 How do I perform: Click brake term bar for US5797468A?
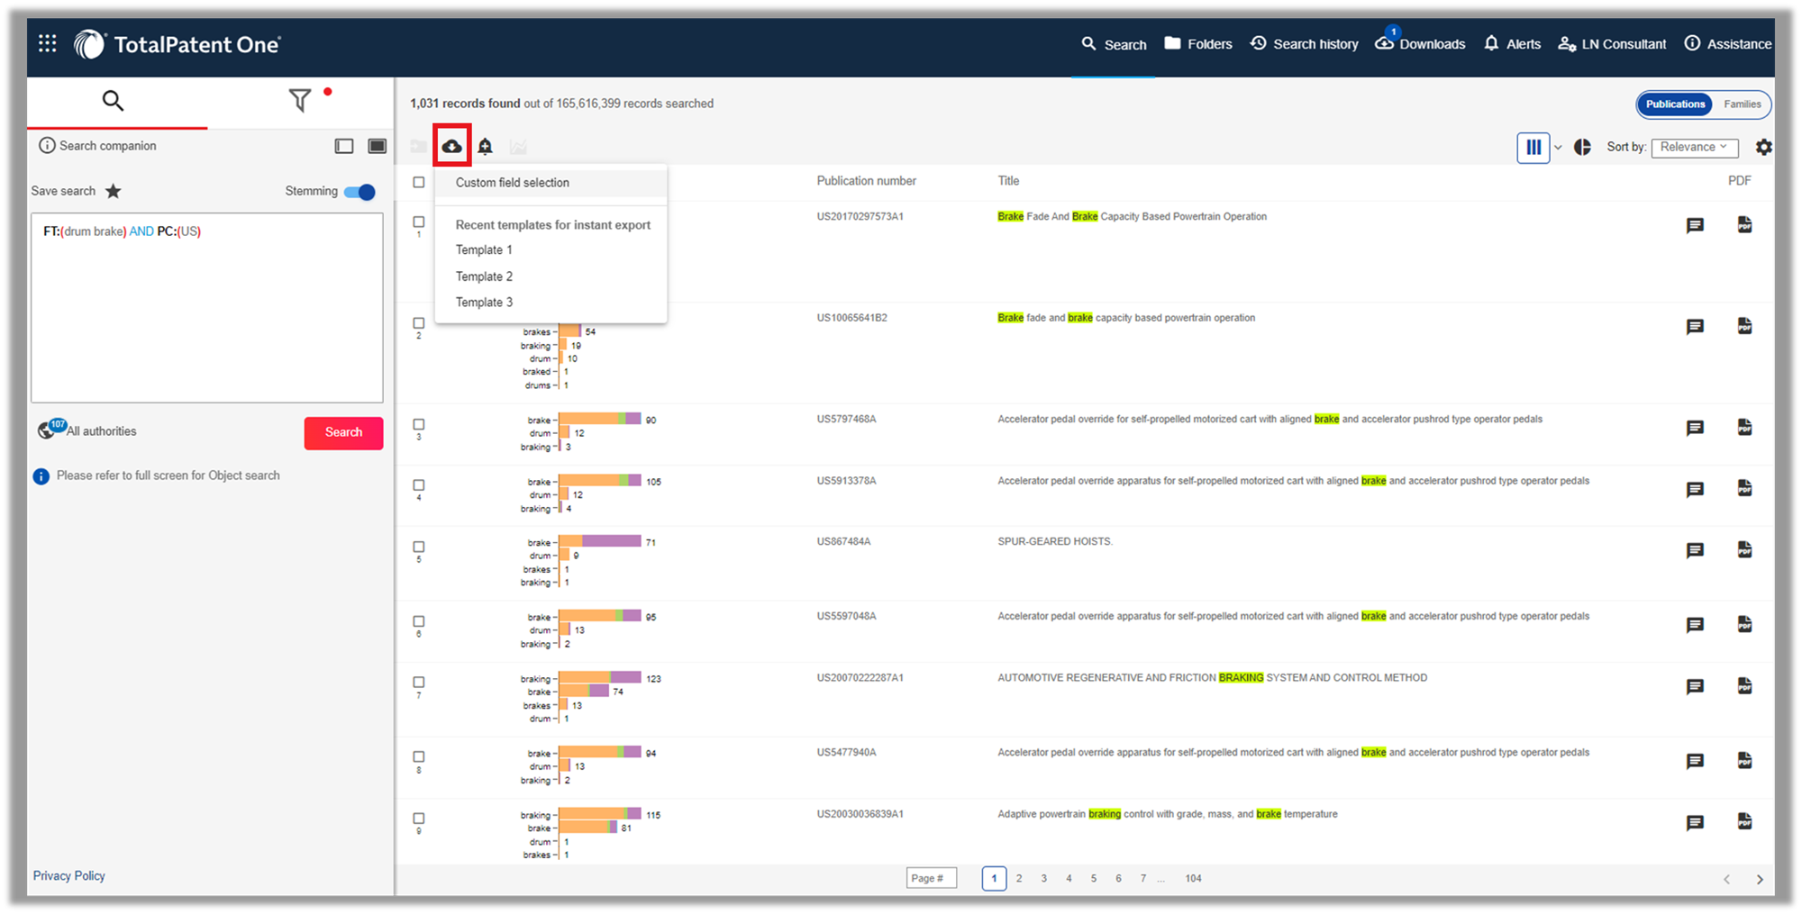(600, 419)
